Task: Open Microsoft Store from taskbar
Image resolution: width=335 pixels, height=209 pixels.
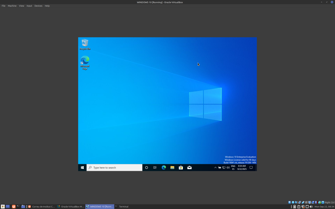Action: (x=181, y=168)
